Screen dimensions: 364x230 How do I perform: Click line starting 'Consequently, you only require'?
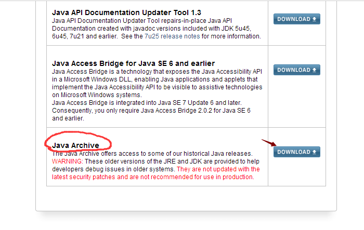tap(151, 111)
